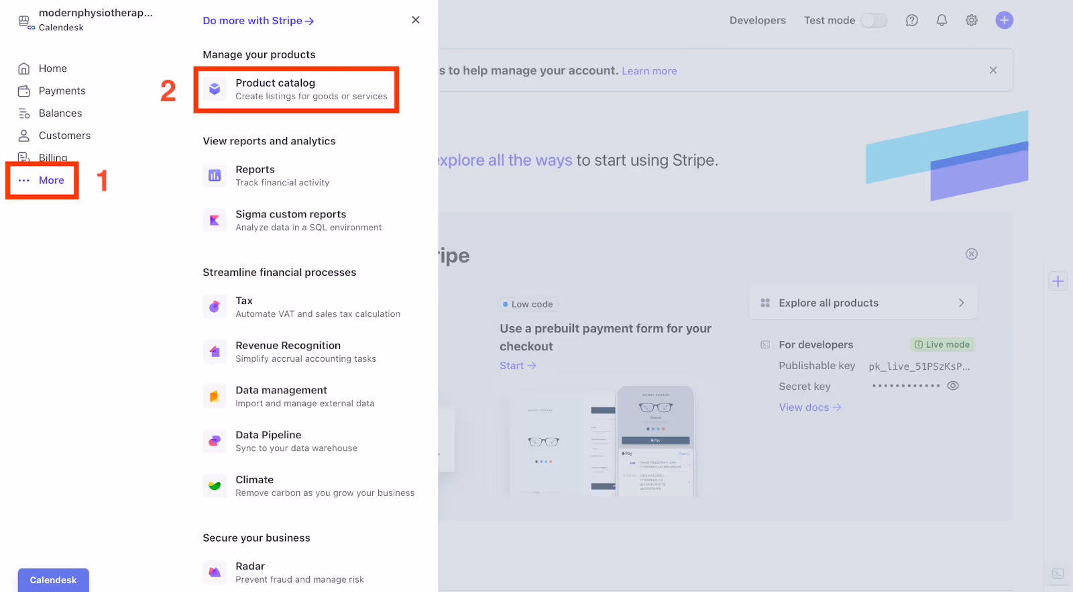Click the purple plus create button

coord(1004,20)
